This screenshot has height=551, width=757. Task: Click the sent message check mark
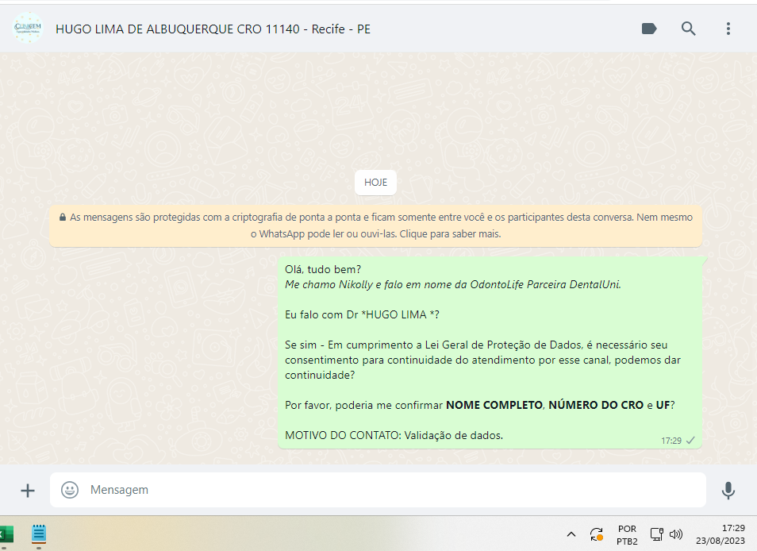(x=690, y=441)
